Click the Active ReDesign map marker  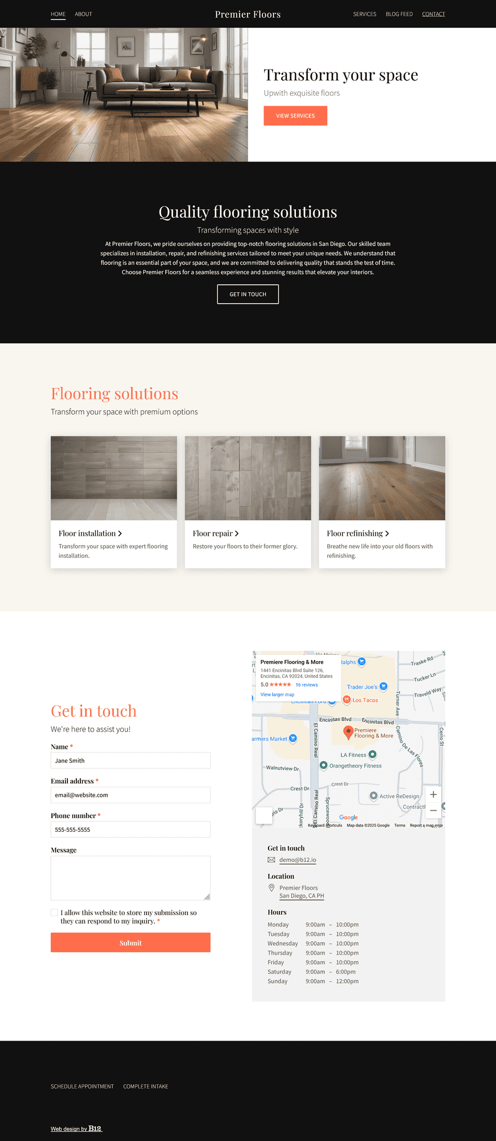[x=373, y=795]
